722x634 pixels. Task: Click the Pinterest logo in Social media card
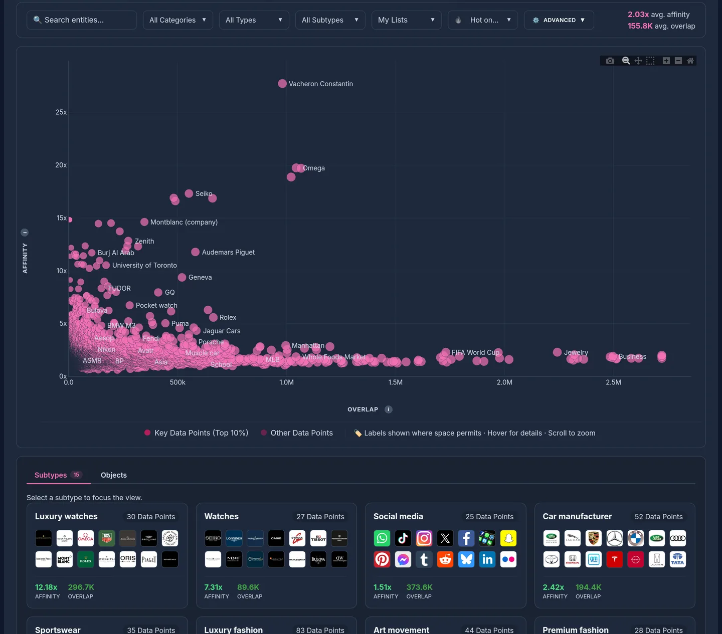click(x=382, y=559)
